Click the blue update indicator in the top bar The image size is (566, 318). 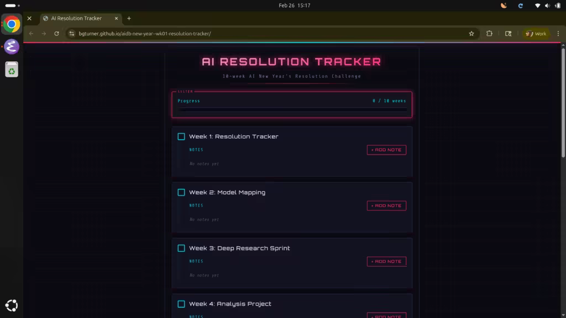click(x=521, y=6)
